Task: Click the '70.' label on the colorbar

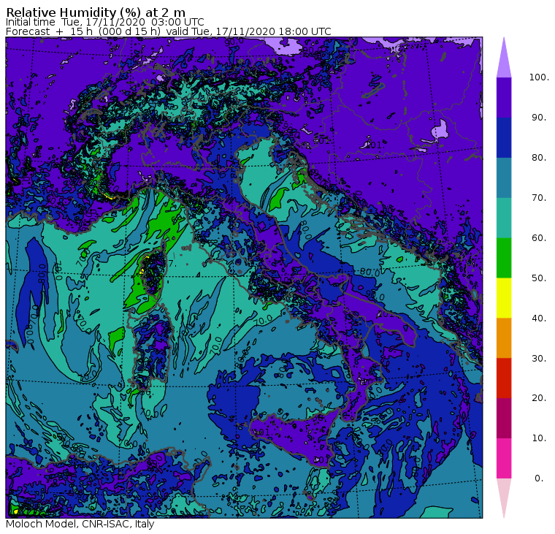Action: point(539,197)
